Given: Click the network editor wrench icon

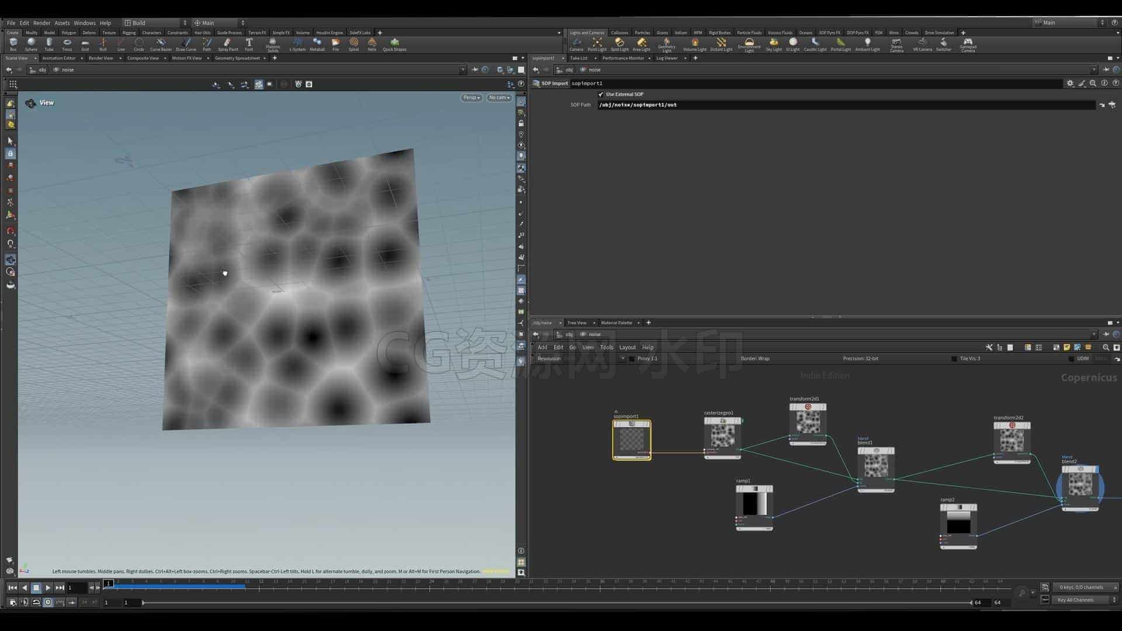Looking at the screenshot, I should 989,347.
